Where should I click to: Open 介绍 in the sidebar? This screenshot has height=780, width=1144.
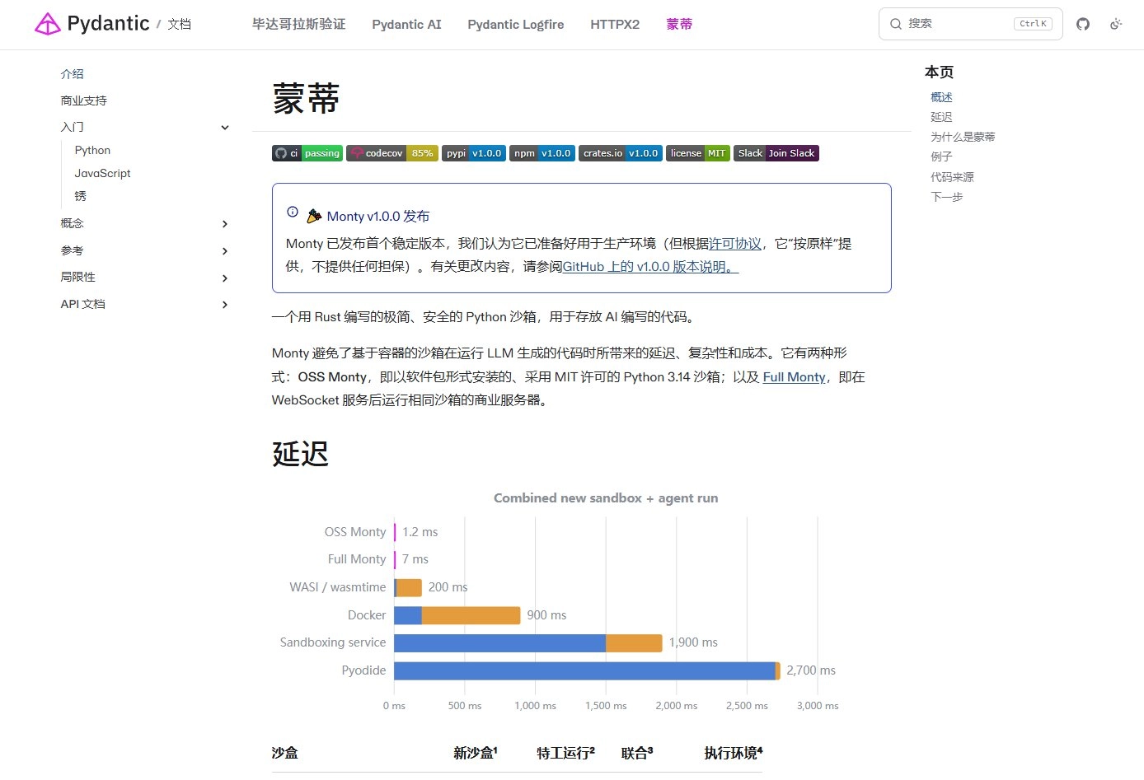[73, 74]
